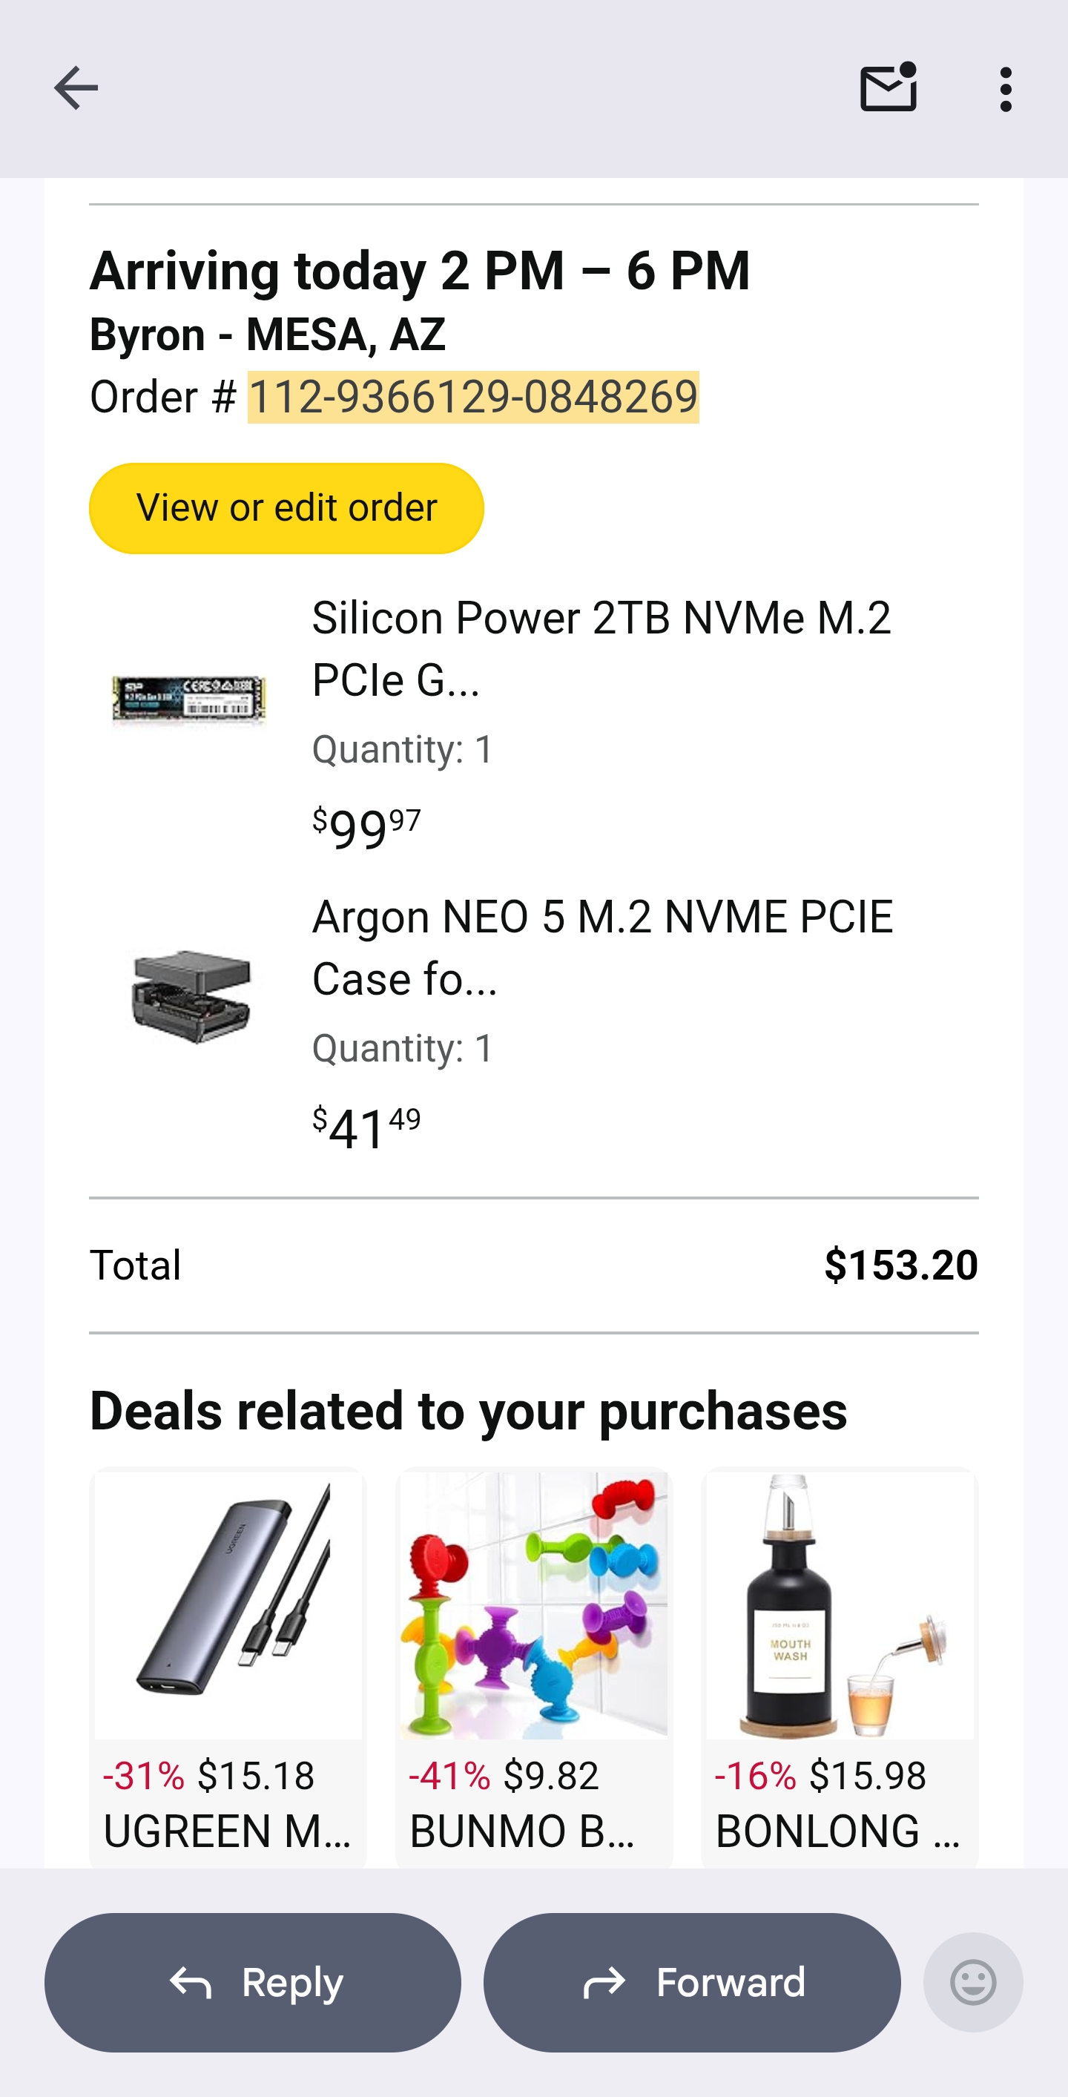Open the emoji reaction picker
The height and width of the screenshot is (2097, 1068).
coord(973,1981)
